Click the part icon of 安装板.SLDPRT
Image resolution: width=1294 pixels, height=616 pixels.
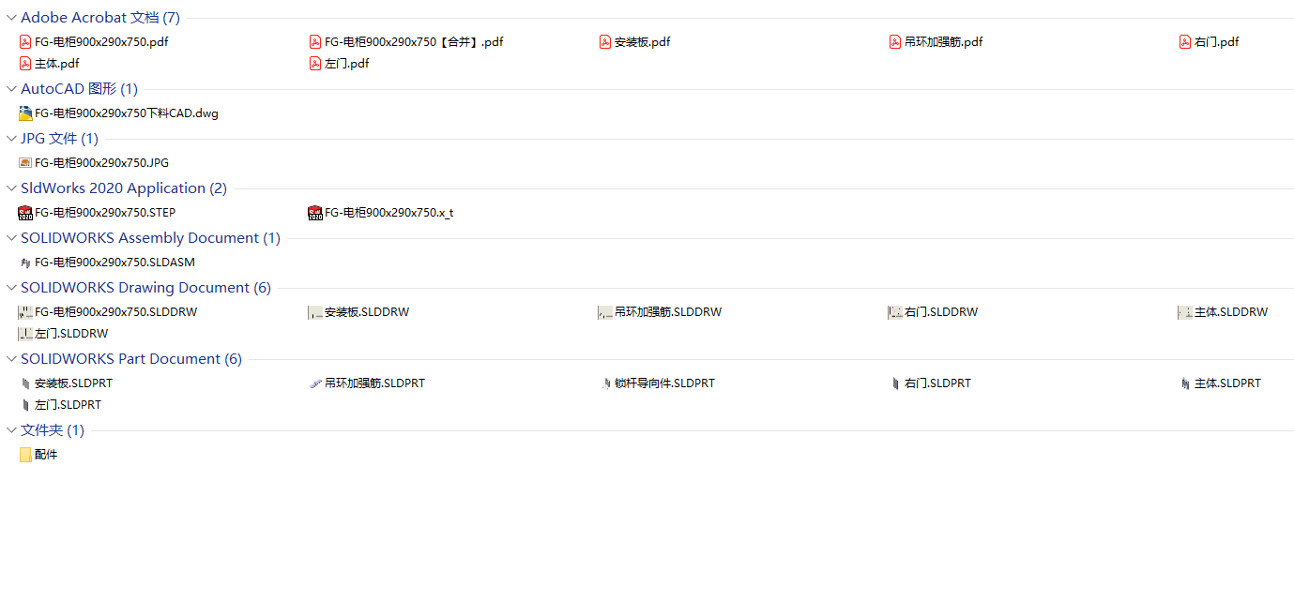25,383
